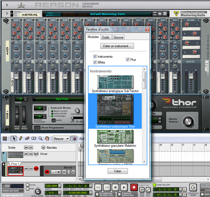This screenshot has height=197, width=210.
Task: Switch to the Modules tab
Action: [x=93, y=37]
